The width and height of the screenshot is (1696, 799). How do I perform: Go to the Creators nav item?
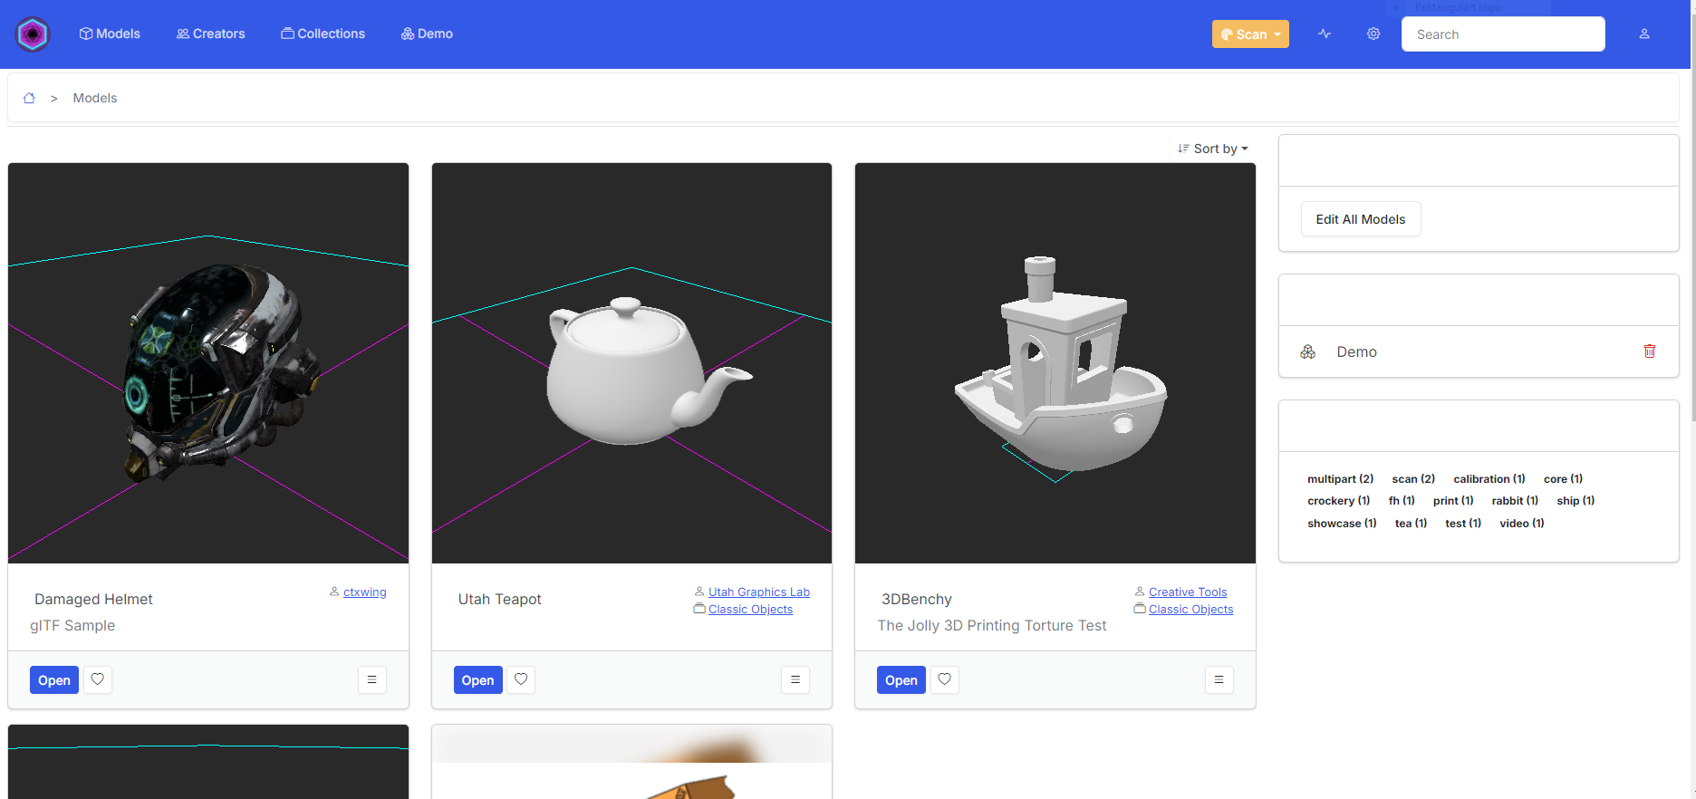[x=210, y=34]
